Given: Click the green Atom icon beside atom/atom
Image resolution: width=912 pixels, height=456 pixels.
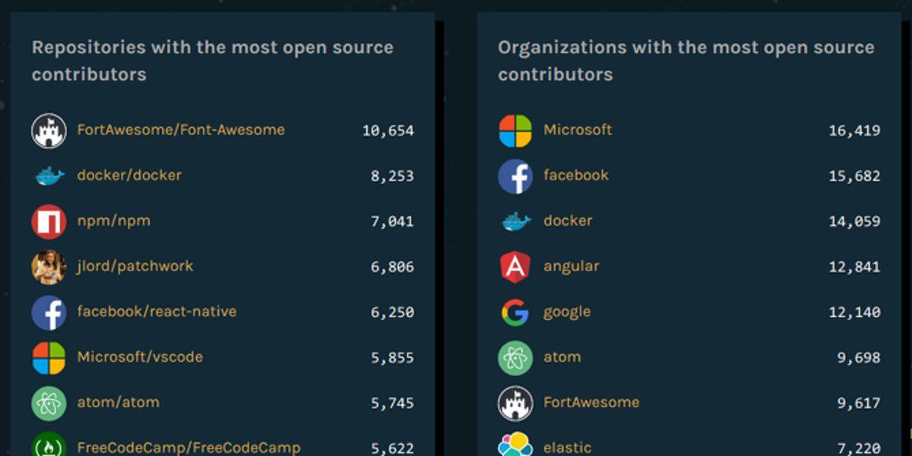Looking at the screenshot, I should click(49, 403).
